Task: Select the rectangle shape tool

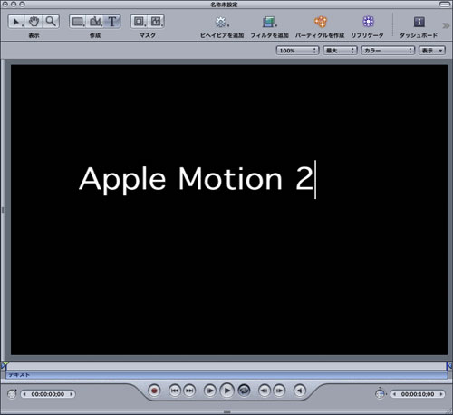Action: point(78,22)
